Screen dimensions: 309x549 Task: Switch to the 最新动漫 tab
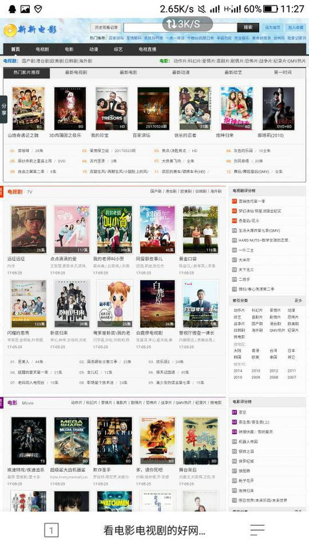pos(181,72)
